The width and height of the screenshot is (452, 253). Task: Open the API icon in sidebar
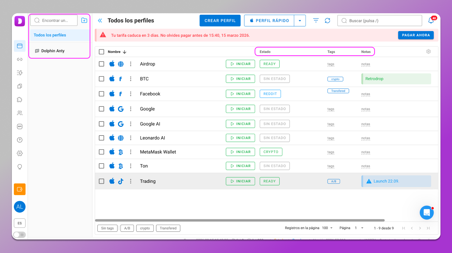(x=20, y=126)
